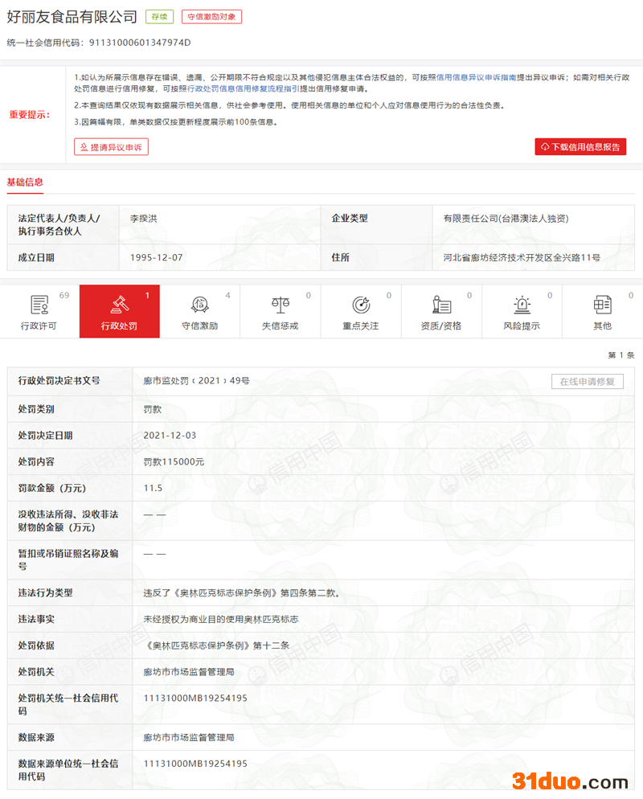Click the 提请异议申诉 button
The image size is (643, 799).
pos(111,147)
